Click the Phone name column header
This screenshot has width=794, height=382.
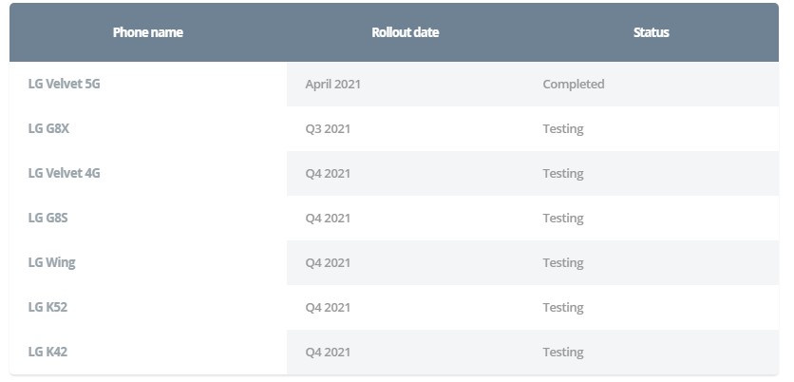point(147,32)
